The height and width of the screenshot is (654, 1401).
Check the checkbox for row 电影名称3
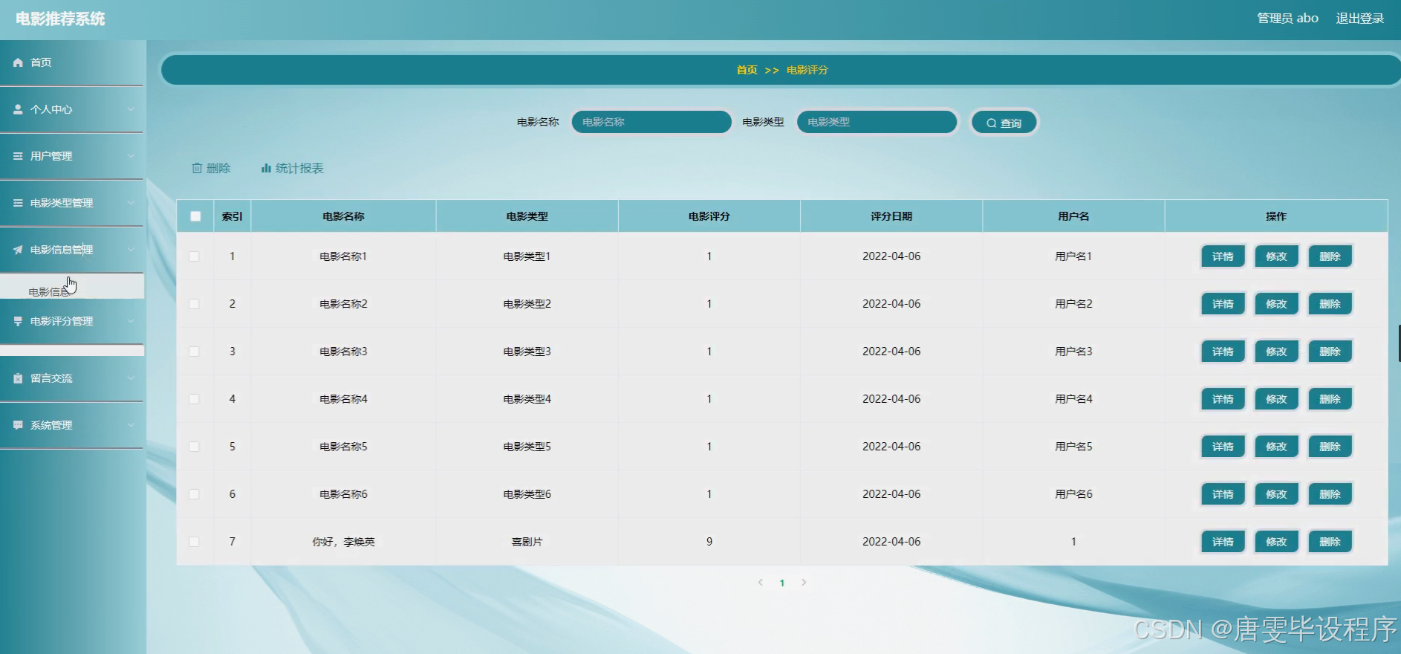coord(195,352)
